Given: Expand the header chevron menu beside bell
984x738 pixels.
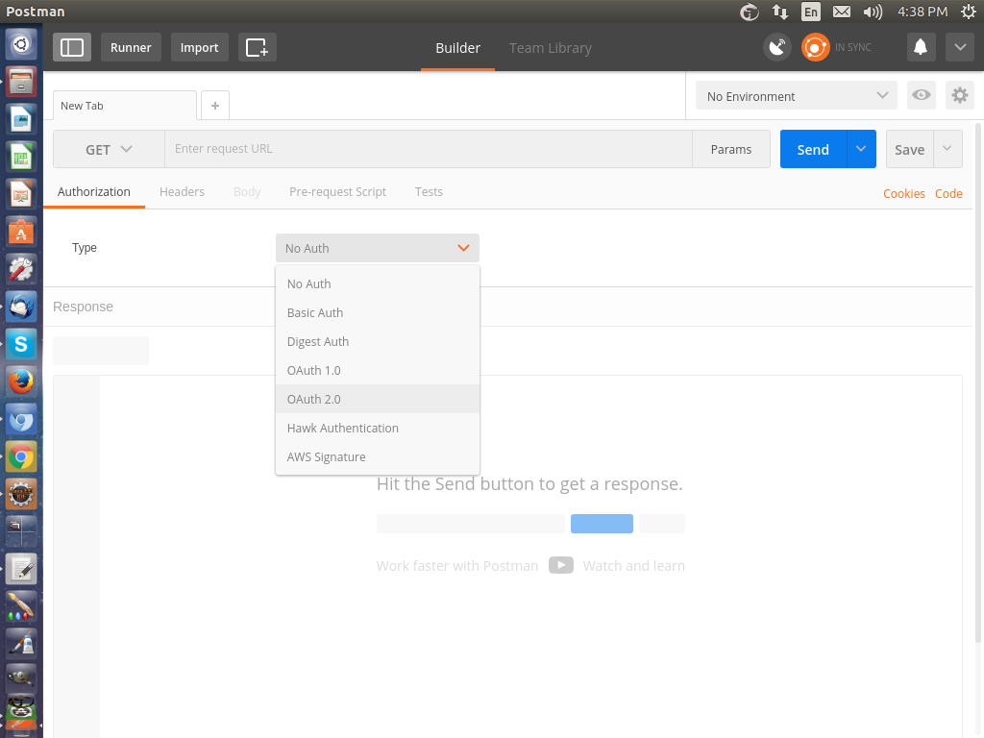Looking at the screenshot, I should tap(960, 48).
